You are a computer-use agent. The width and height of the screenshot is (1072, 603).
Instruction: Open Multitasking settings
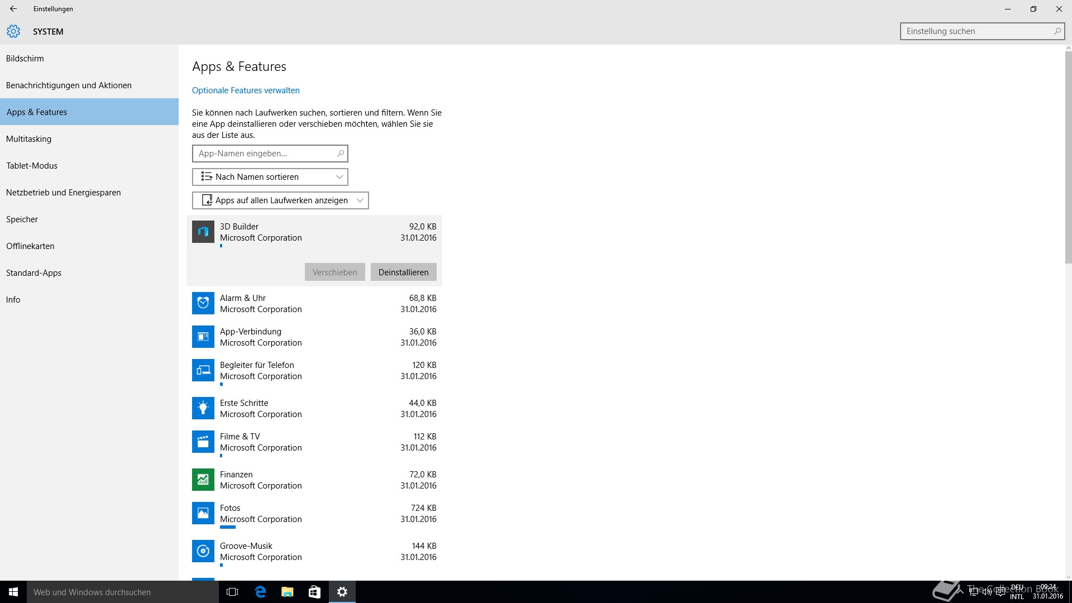[89, 138]
